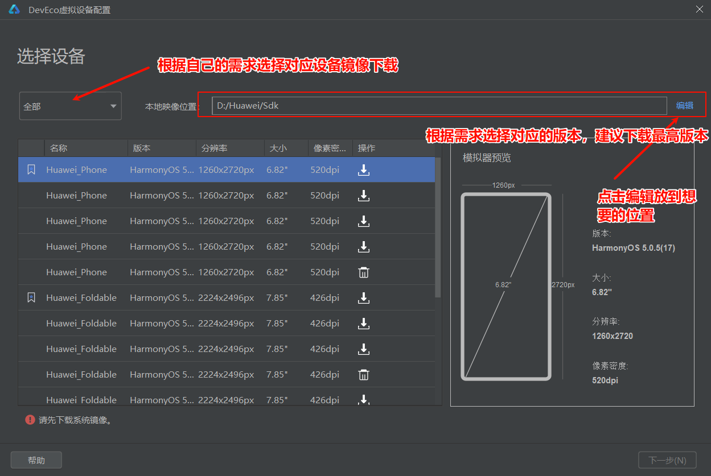Image resolution: width=711 pixels, height=476 pixels.
Task: Click the DevEco logo in the title bar
Action: (14, 9)
